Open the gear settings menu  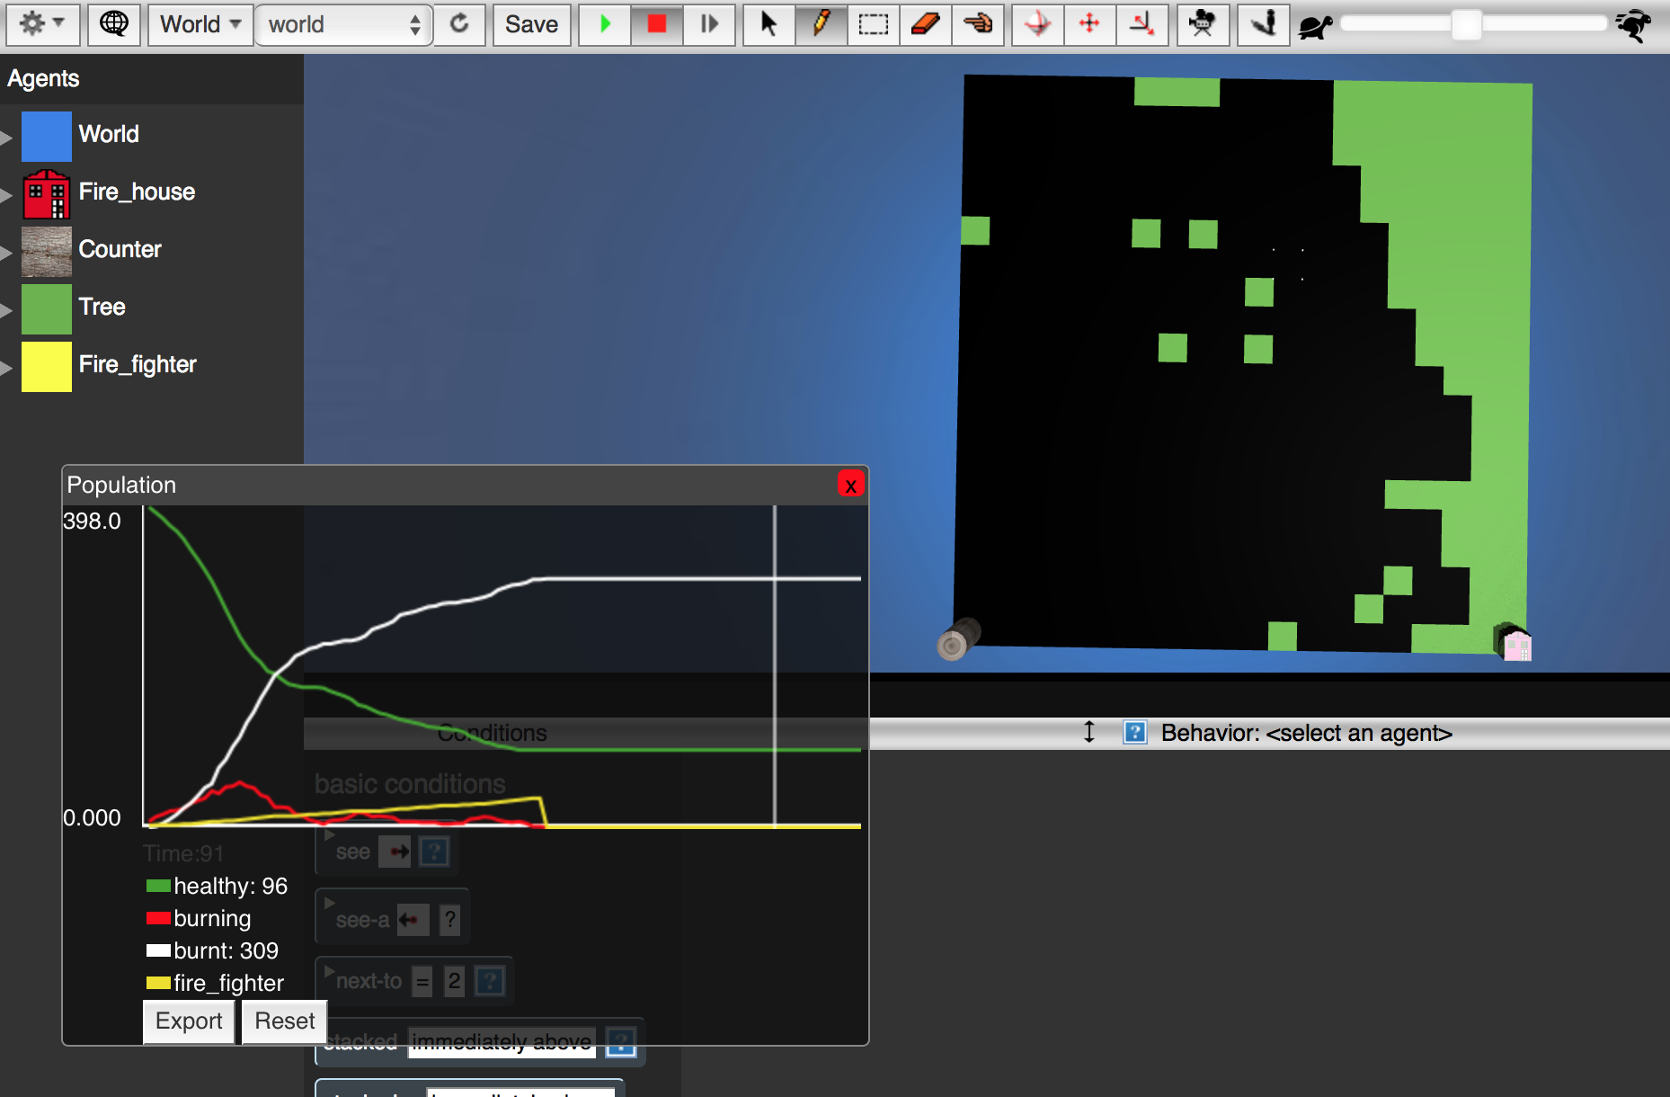point(42,24)
